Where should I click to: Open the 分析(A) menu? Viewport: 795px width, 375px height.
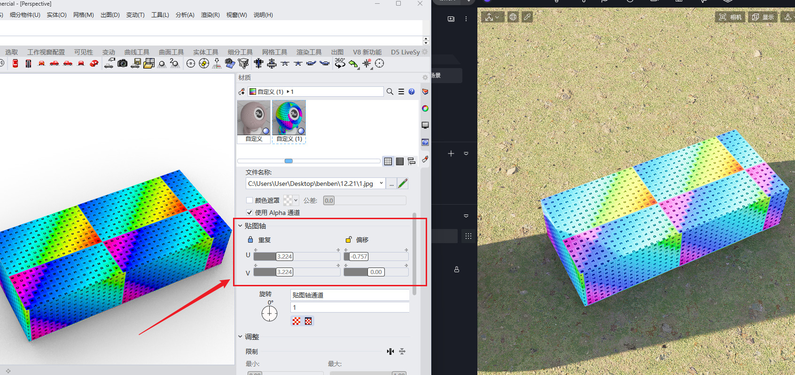(x=185, y=15)
